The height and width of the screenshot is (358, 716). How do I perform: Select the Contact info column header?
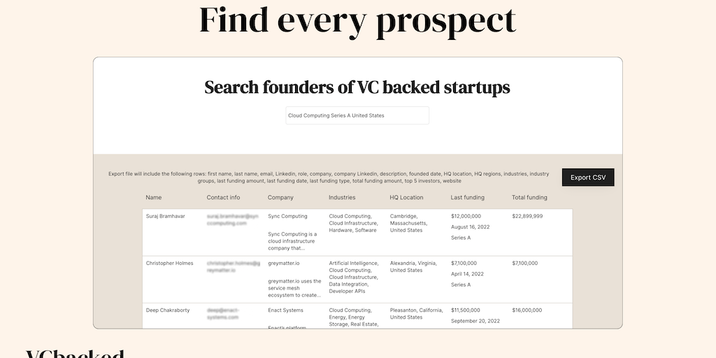[223, 198]
